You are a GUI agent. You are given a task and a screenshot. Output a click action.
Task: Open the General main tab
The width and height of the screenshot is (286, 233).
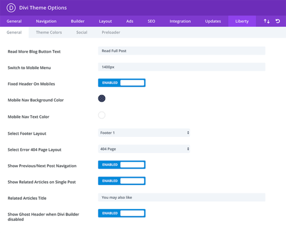pos(14,21)
